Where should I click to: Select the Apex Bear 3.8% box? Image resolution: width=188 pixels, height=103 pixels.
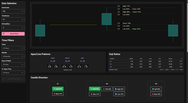pos(56,66)
